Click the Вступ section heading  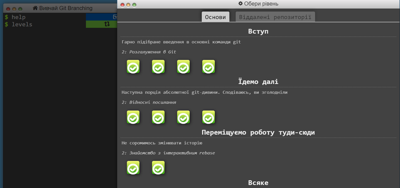258,31
